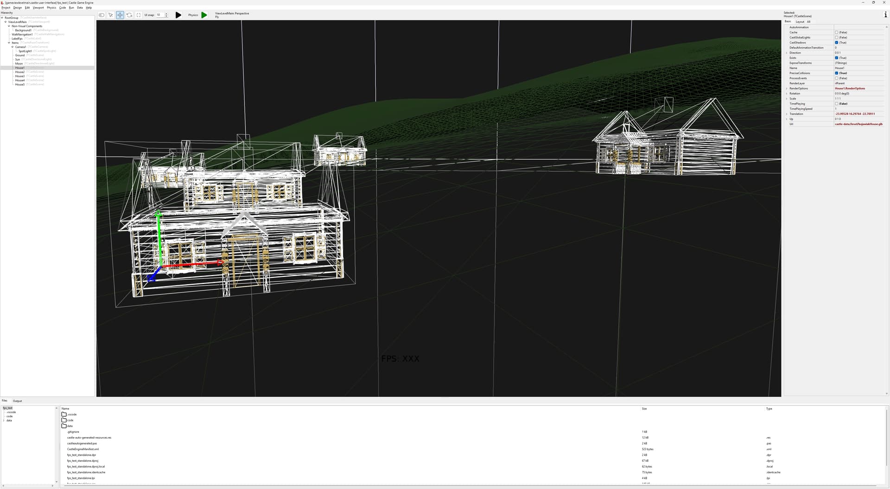Open the Help menu
Screen dimensions: 890x489
click(x=89, y=8)
